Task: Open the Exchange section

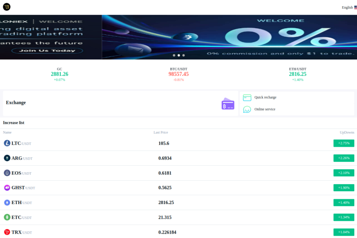Action: [x=120, y=103]
